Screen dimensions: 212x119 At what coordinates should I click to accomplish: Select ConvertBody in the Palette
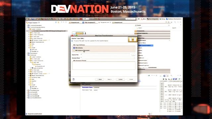tap(142, 43)
